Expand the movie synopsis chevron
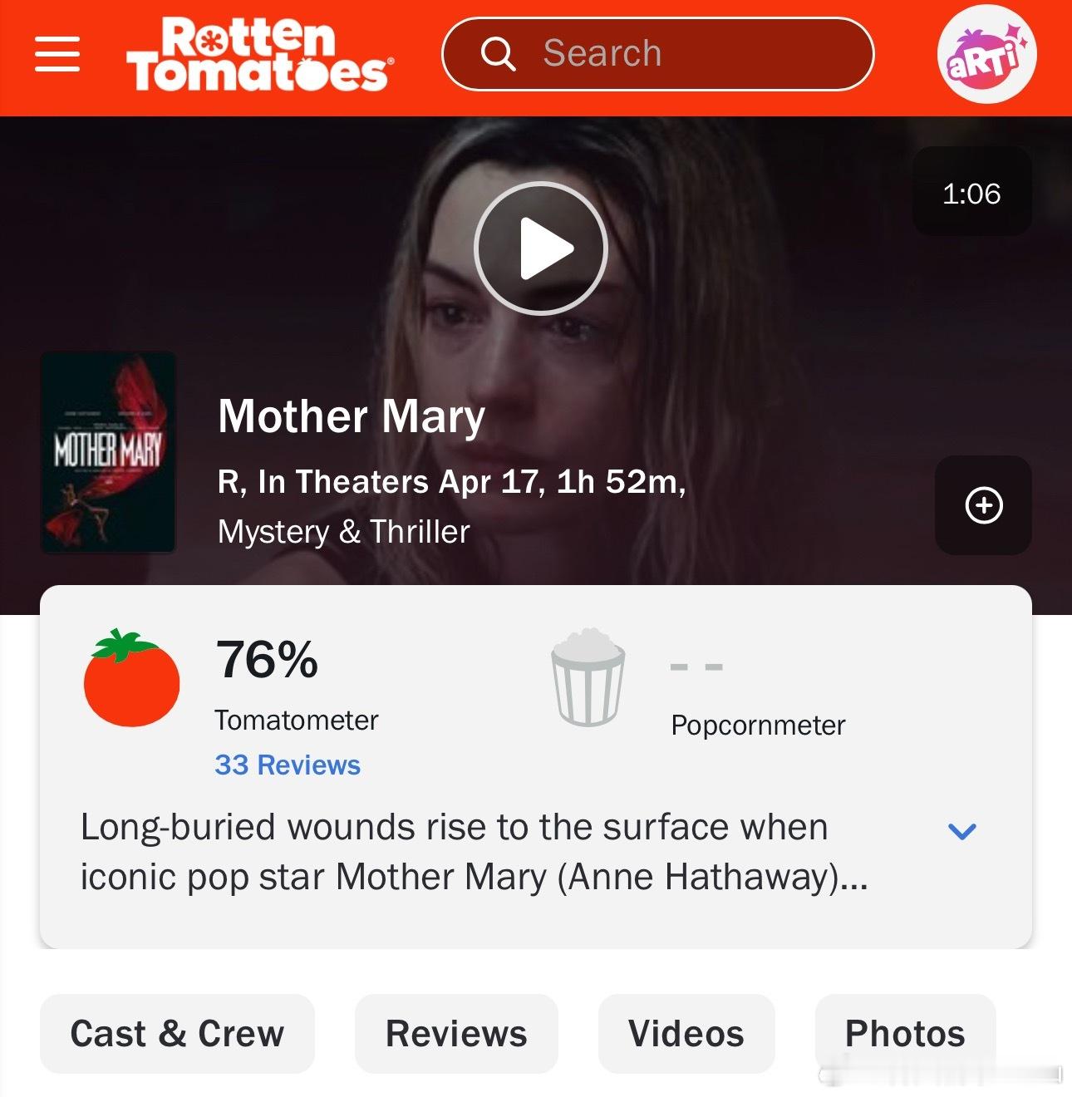This screenshot has width=1072, height=1097. click(961, 830)
